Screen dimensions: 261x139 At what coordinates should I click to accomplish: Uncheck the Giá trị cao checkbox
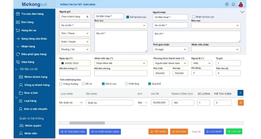coord(103,84)
